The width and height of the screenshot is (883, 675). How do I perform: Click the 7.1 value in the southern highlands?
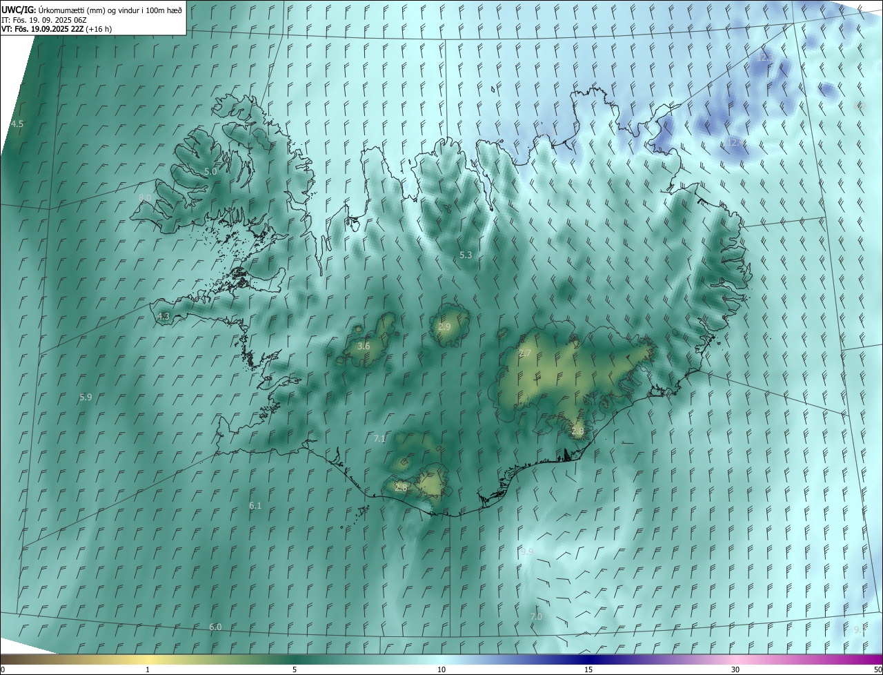click(379, 439)
